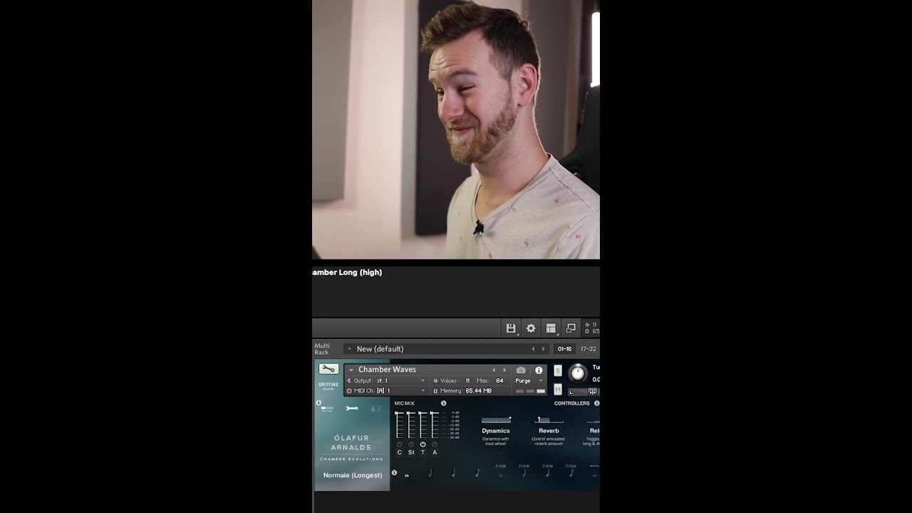Load next instrument with Chamber Waves right arrow
This screenshot has height=513, width=912.
(x=504, y=370)
